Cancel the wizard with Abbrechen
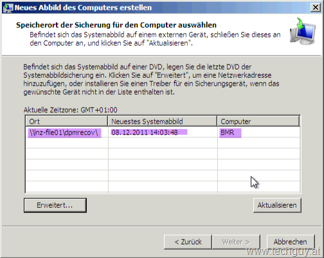This screenshot has width=324, height=258. click(x=291, y=242)
